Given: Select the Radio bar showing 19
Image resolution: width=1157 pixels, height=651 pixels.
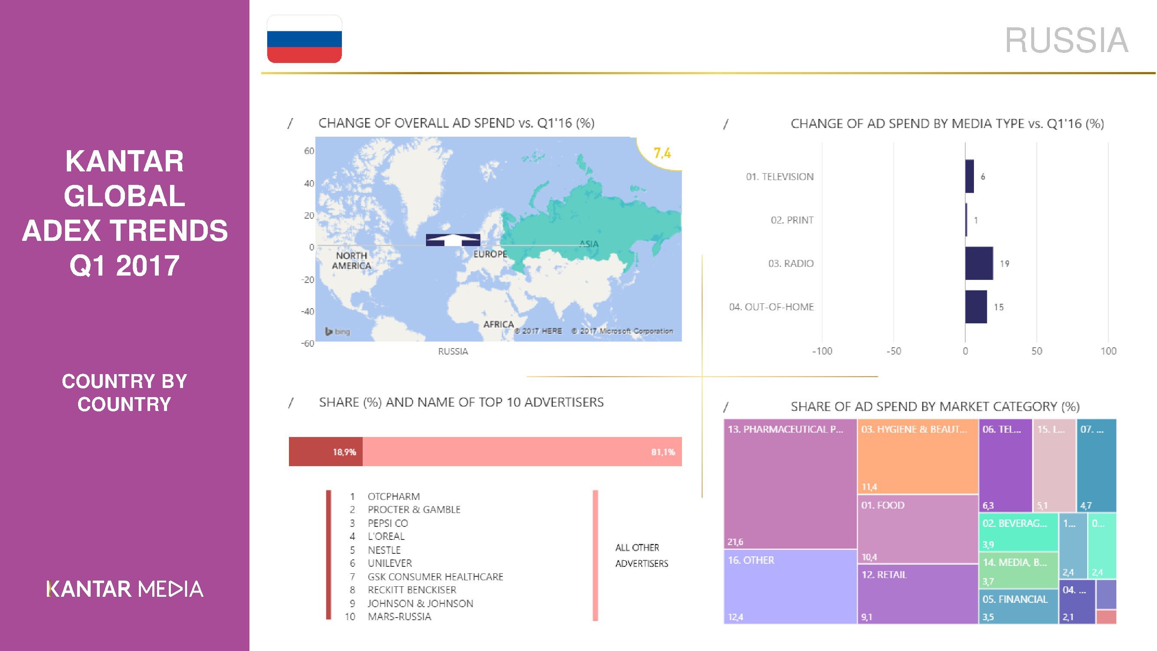Looking at the screenshot, I should (979, 263).
